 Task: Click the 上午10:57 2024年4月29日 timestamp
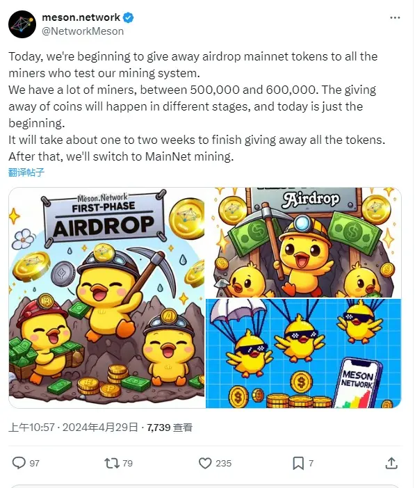pos(73,428)
